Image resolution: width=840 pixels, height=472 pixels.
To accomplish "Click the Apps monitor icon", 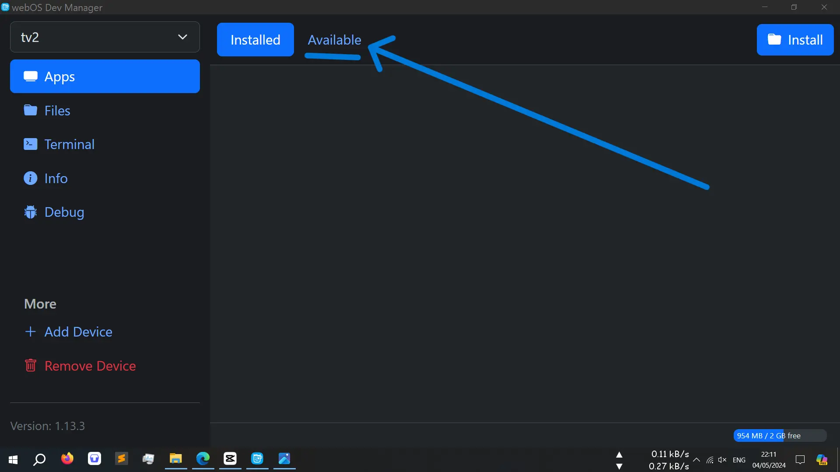I will click(30, 76).
